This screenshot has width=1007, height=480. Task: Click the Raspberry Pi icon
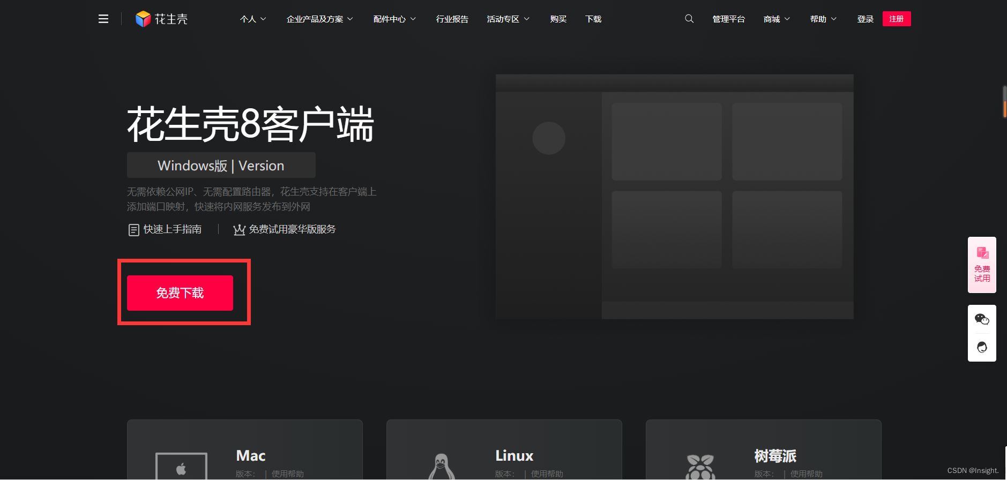click(700, 467)
